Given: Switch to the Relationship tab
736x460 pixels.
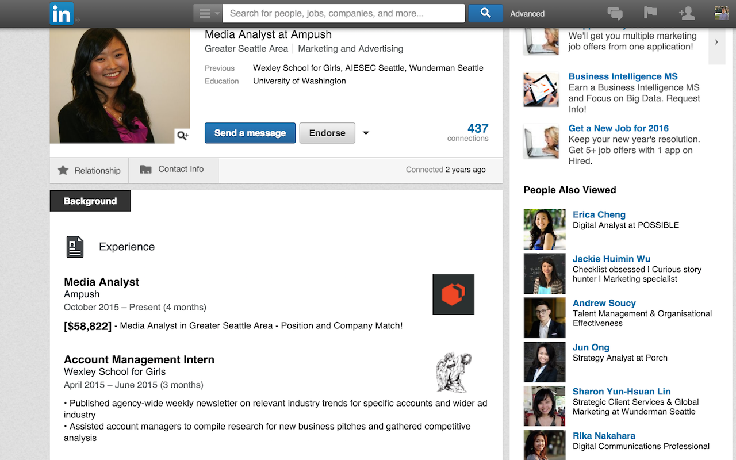Looking at the screenshot, I should point(89,170).
